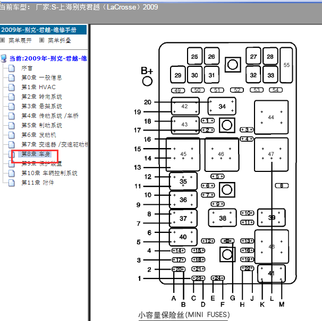Select 第3章 悬架系统 in the tree

click(41, 106)
